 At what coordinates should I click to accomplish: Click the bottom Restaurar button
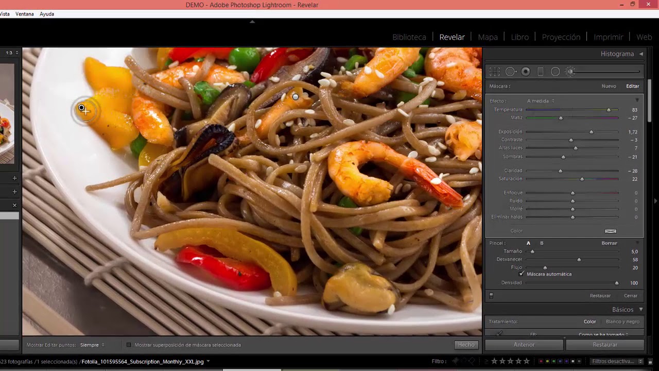(605, 345)
